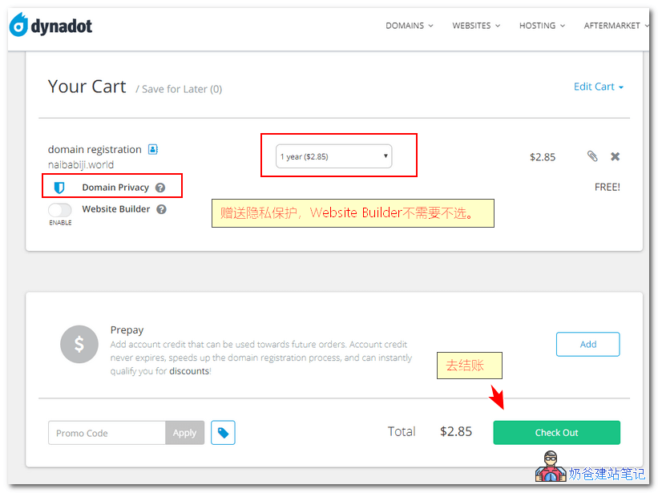Screen dimensions: 658x493
Task: Click the Prepay dollar sign icon
Action: tap(79, 345)
